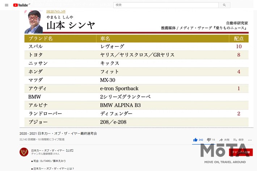This screenshot has height=171, width=257.
Task: Click the 2シリーズグランクーペ cell
Action: pyautogui.click(x=125, y=97)
